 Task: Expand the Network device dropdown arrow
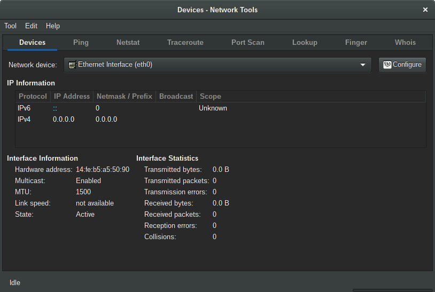363,65
